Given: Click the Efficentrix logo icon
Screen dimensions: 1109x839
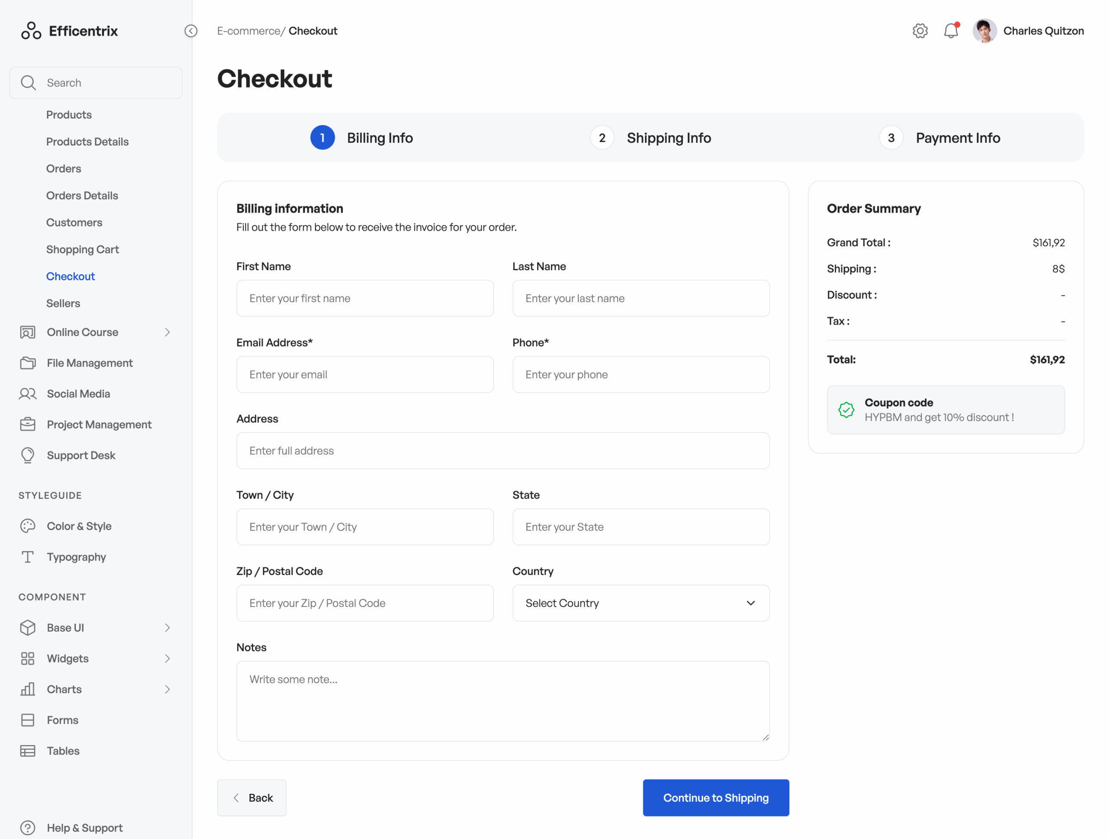Looking at the screenshot, I should (31, 31).
